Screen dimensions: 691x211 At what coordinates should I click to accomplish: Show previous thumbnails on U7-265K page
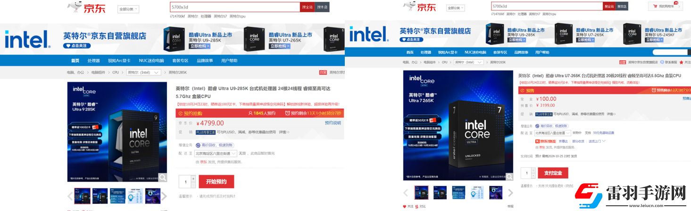pyautogui.click(x=406, y=193)
